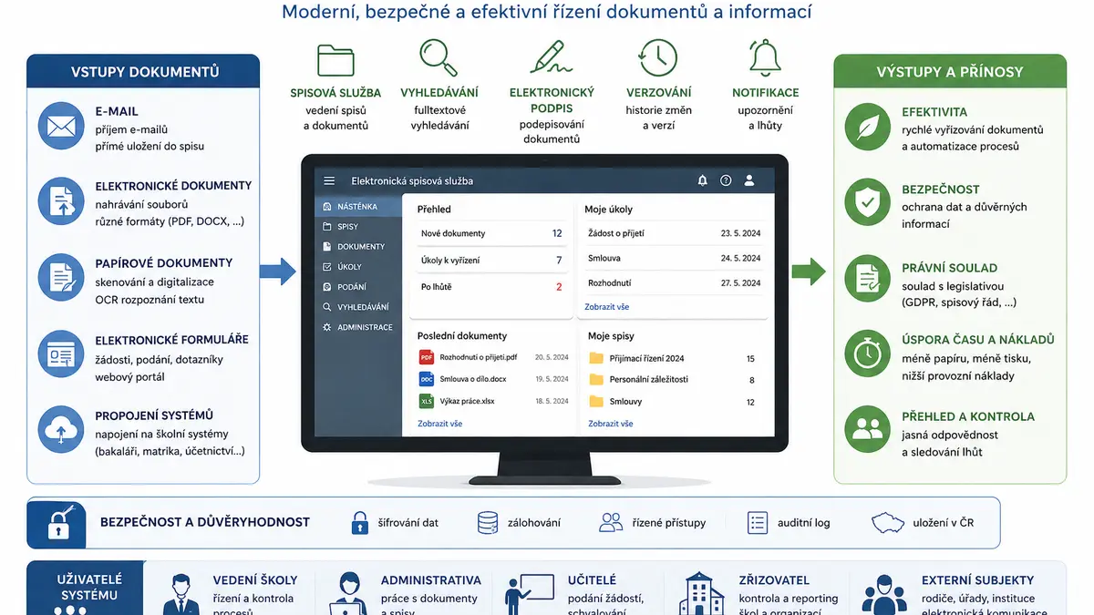Image resolution: width=1094 pixels, height=615 pixels.
Task: Click Zobrazit vše under Moje úkoly
Action: point(606,307)
